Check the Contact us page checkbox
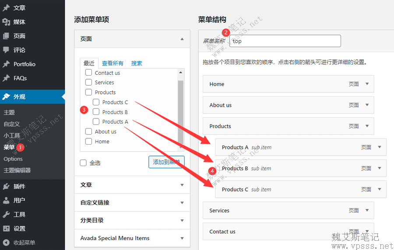This screenshot has height=250, width=394. [88, 73]
